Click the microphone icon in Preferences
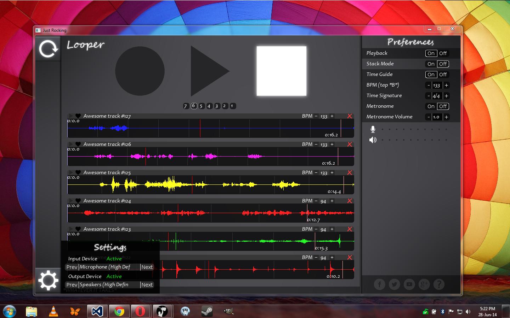510x318 pixels. (373, 129)
